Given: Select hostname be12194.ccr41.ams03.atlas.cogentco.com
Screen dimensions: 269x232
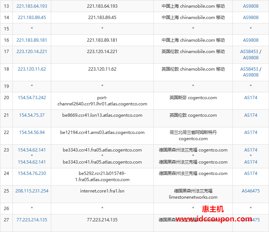Looking at the screenshot, I should click(102, 132).
